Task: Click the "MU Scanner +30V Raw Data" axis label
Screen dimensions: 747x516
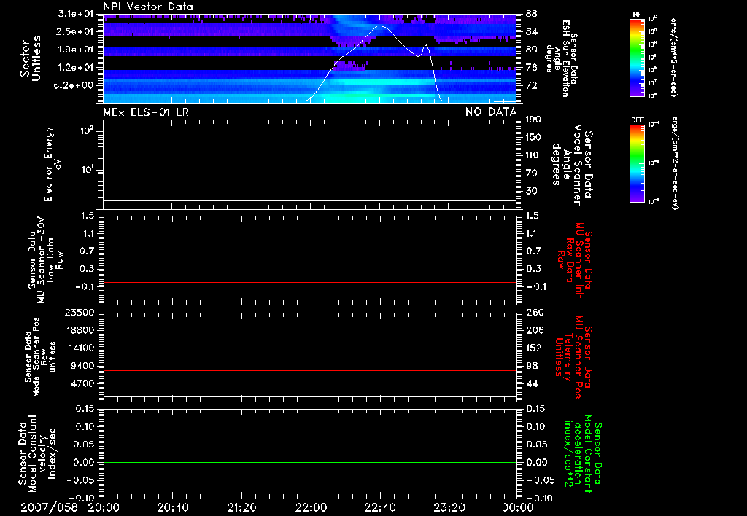Action: coord(46,260)
